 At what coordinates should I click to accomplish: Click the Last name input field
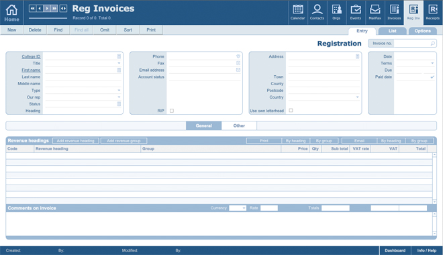83,76
